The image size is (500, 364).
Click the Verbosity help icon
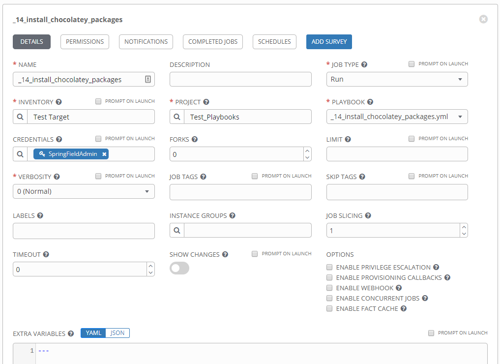click(x=57, y=177)
